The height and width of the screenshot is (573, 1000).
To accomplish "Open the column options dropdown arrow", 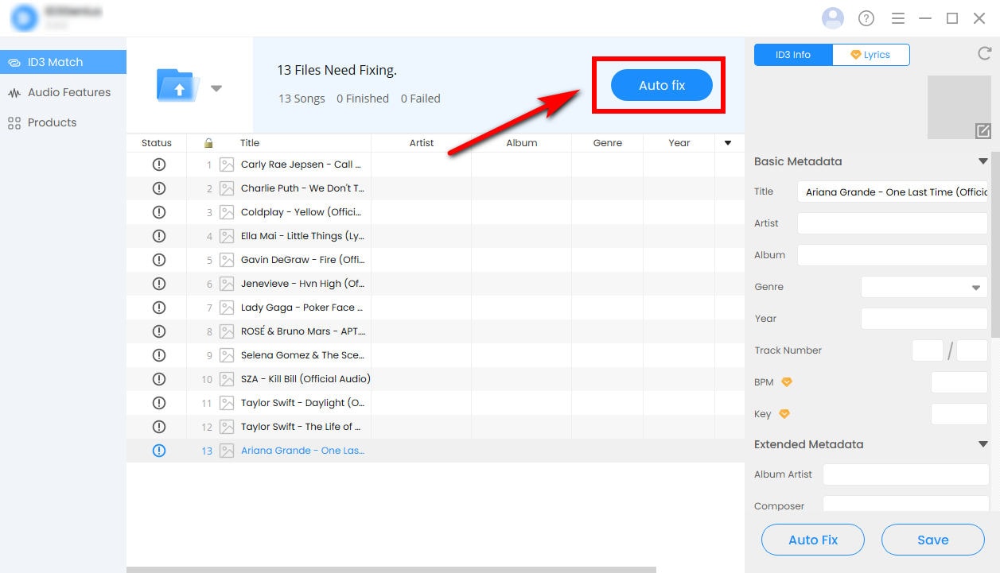I will click(727, 143).
